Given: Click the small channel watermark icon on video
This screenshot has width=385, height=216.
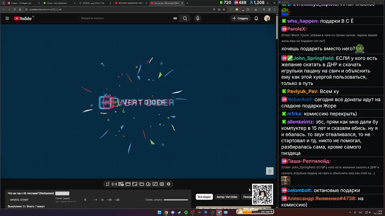Looking at the screenshot, I should click(270, 171).
